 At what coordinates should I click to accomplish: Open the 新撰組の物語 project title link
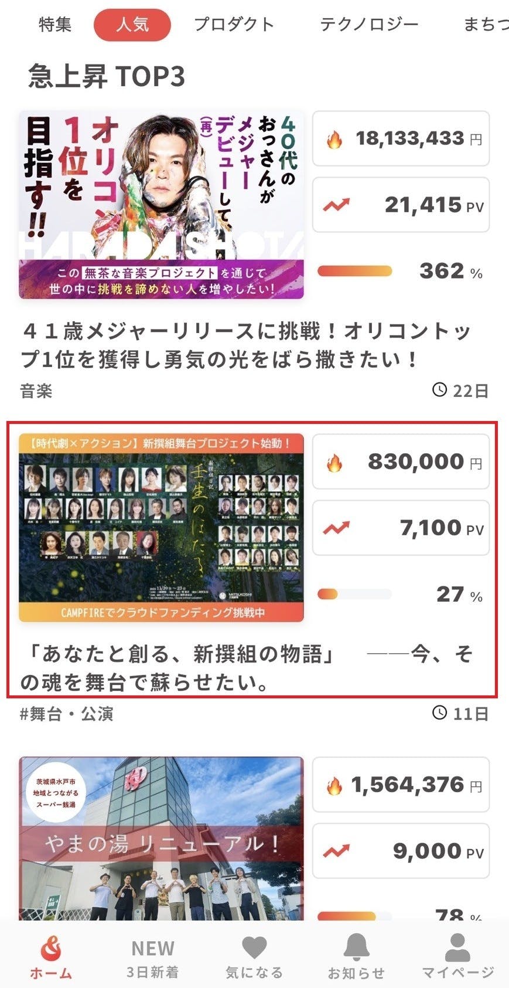click(x=246, y=668)
